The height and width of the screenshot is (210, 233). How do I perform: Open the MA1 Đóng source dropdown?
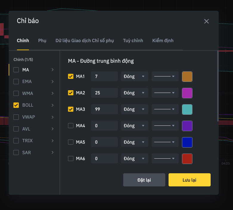click(135, 76)
